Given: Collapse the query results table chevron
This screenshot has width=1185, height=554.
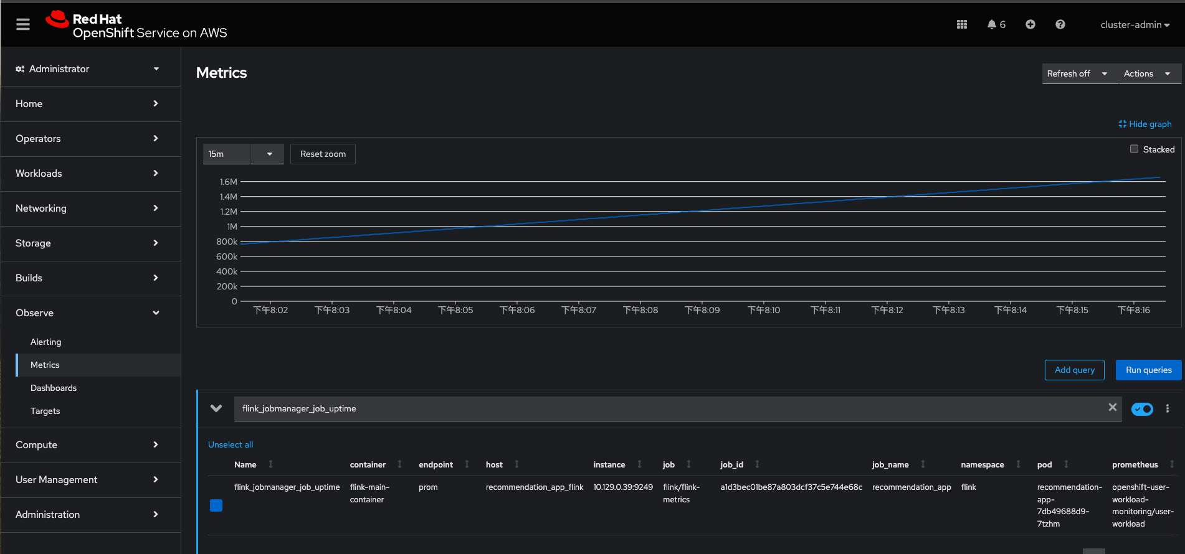Looking at the screenshot, I should (216, 408).
